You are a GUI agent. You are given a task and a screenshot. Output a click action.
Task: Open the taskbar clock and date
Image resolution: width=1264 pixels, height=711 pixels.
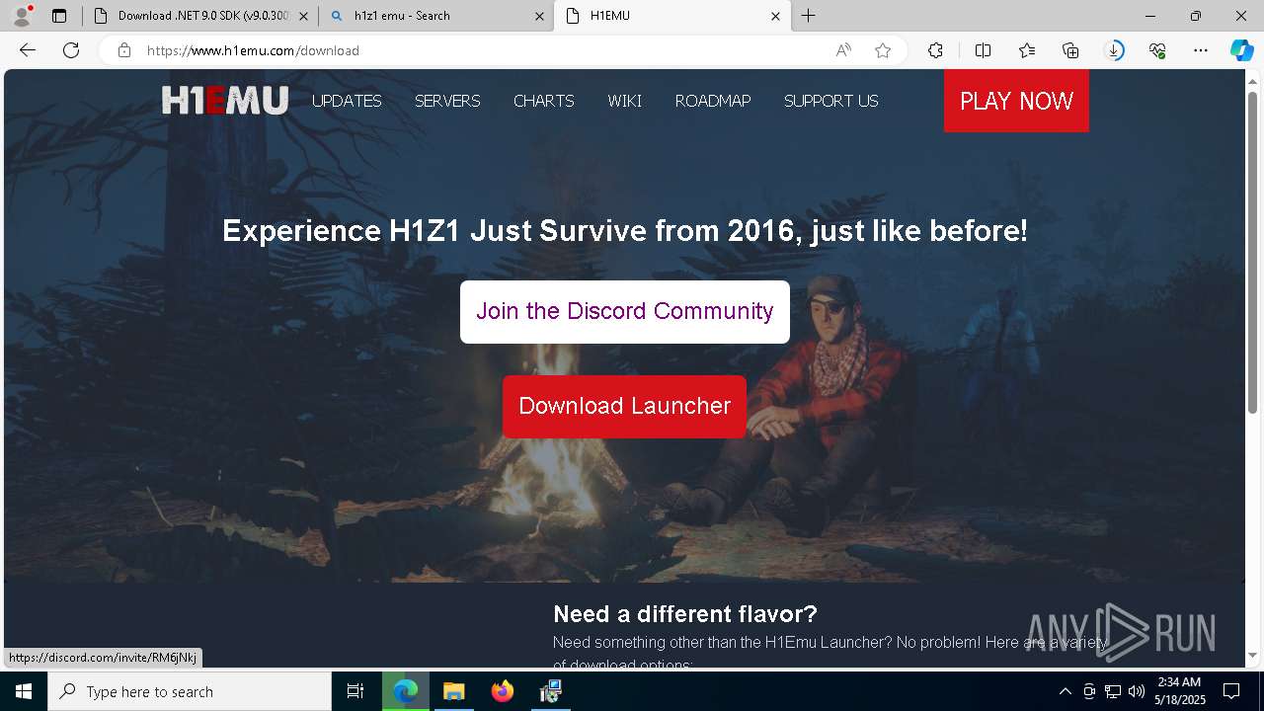[x=1180, y=691]
